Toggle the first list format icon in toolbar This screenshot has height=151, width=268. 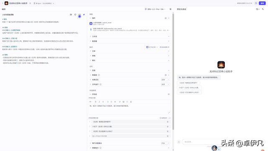[x=108, y=102]
